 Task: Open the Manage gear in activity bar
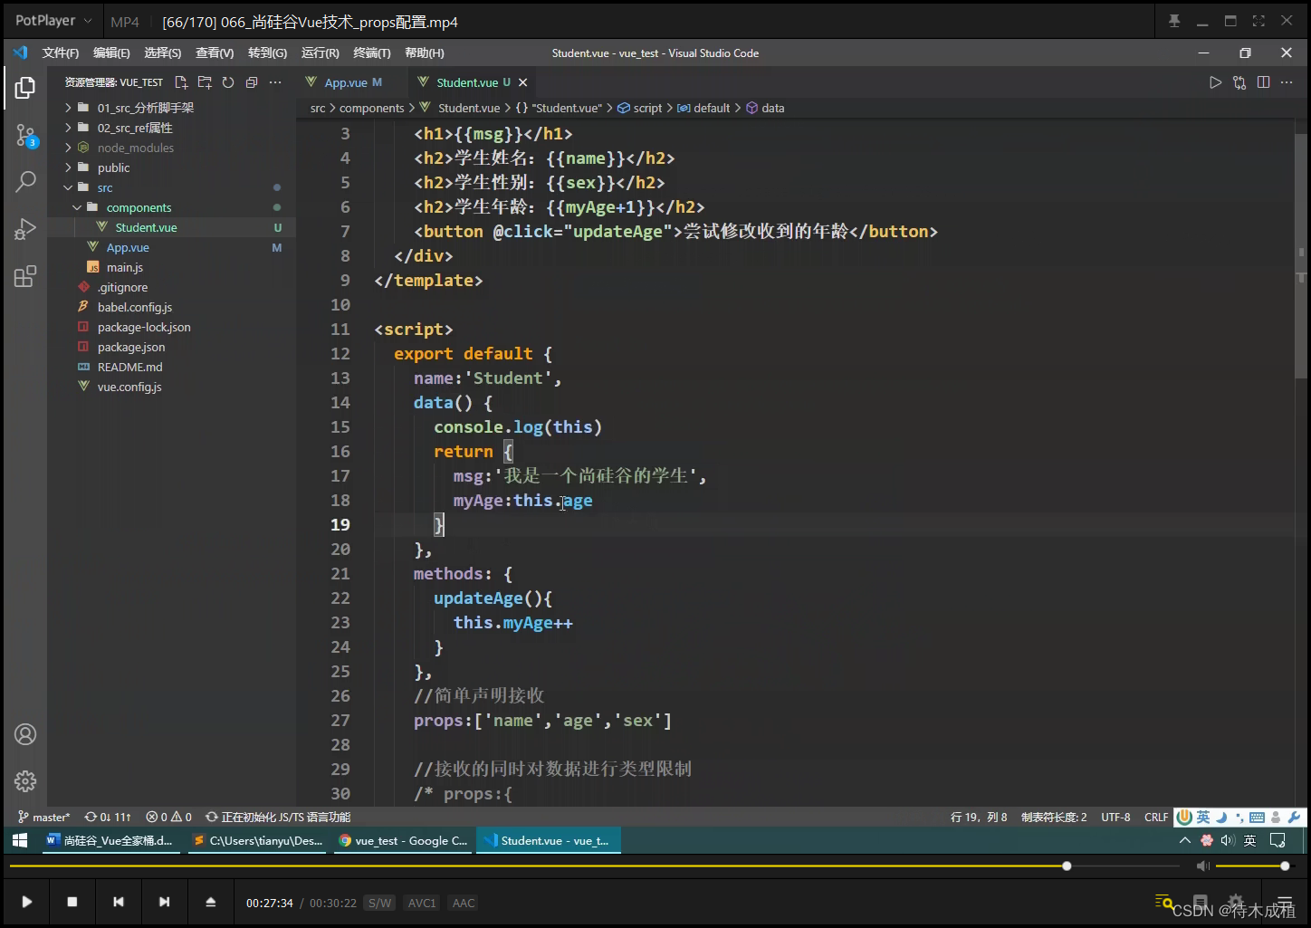[x=25, y=780]
